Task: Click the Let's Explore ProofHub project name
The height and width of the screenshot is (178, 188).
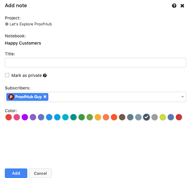Action: point(31,24)
